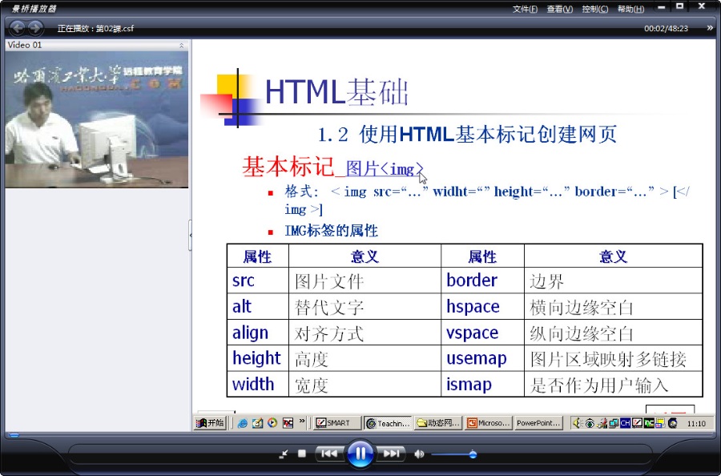Click the Windows Media Player quick launch icon
Viewport: 721px width, 476px height.
tap(272, 422)
